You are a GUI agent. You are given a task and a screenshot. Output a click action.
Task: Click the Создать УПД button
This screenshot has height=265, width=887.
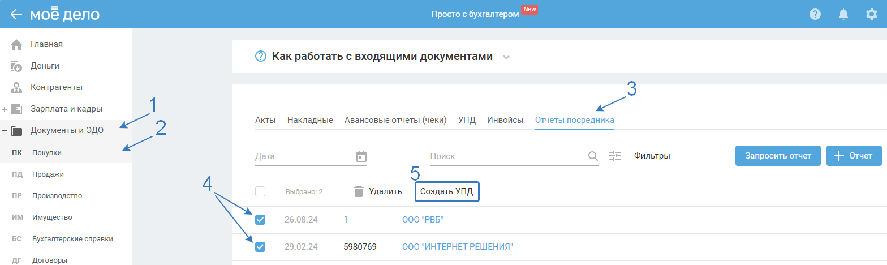[x=447, y=191]
